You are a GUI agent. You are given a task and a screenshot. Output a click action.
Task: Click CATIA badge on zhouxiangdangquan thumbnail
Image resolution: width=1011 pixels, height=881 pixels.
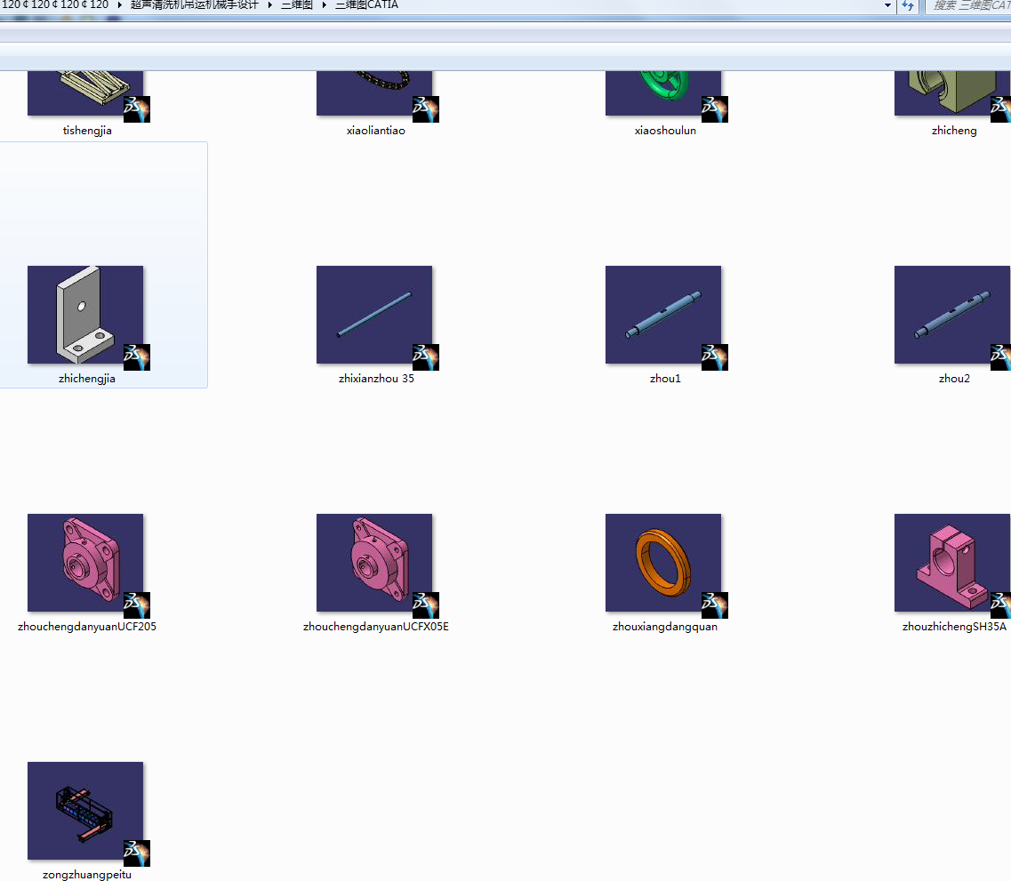(714, 605)
